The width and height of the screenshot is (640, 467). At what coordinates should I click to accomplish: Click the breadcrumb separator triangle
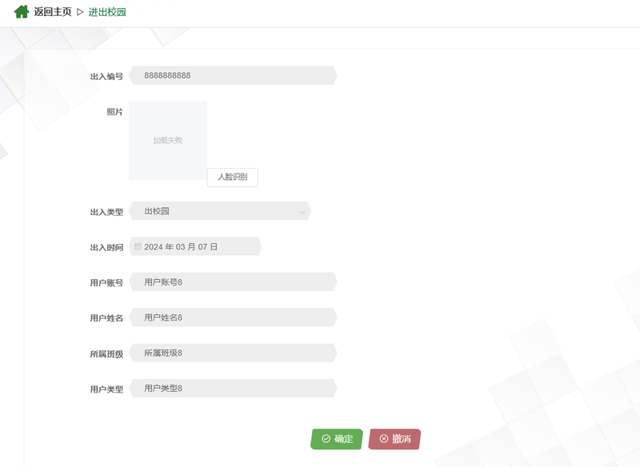point(81,12)
